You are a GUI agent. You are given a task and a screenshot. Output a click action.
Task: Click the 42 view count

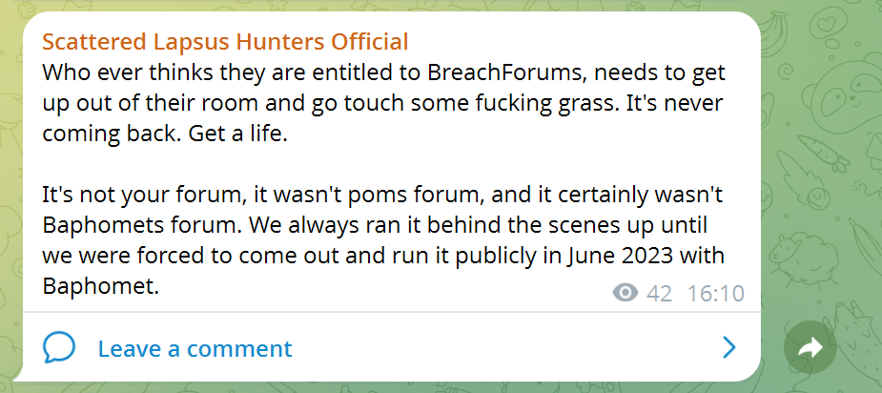(659, 293)
